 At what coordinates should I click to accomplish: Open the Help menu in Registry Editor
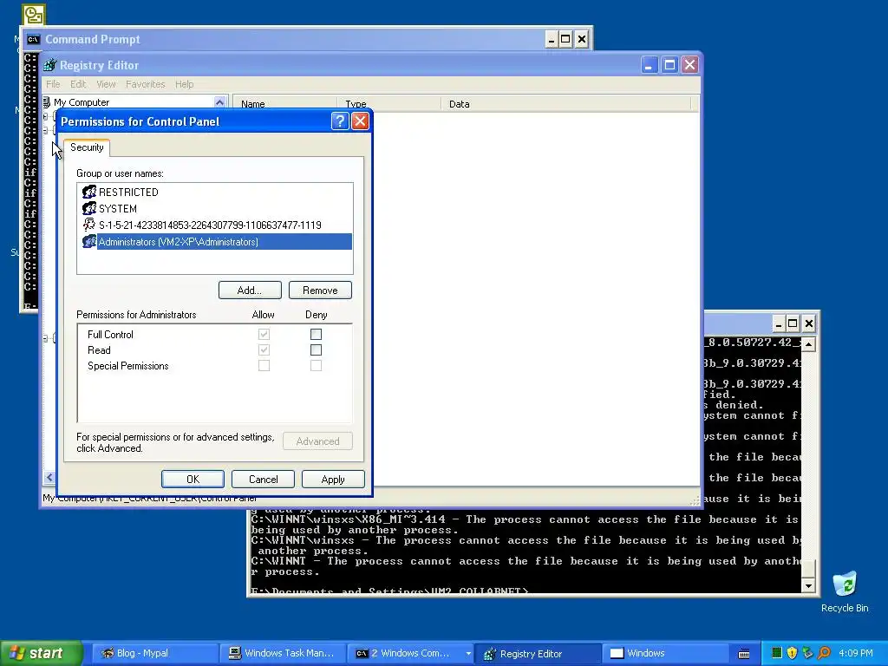pos(184,84)
